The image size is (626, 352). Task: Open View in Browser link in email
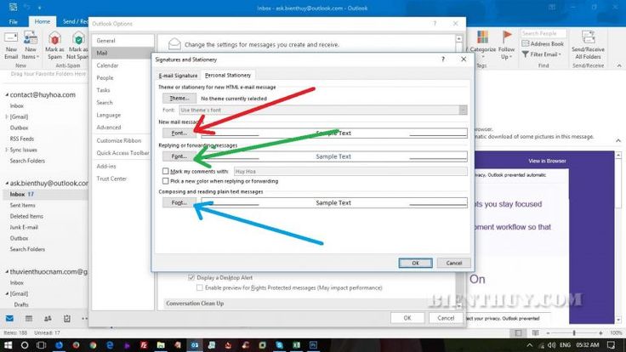(547, 161)
